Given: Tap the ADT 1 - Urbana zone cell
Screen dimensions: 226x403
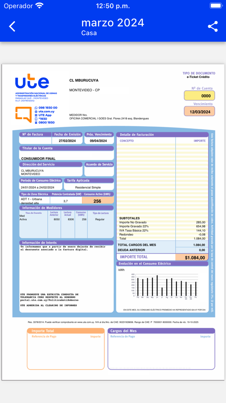Looking at the screenshot, I should click(x=35, y=201).
